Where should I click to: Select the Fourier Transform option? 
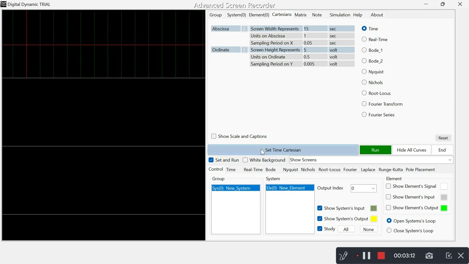click(x=364, y=104)
